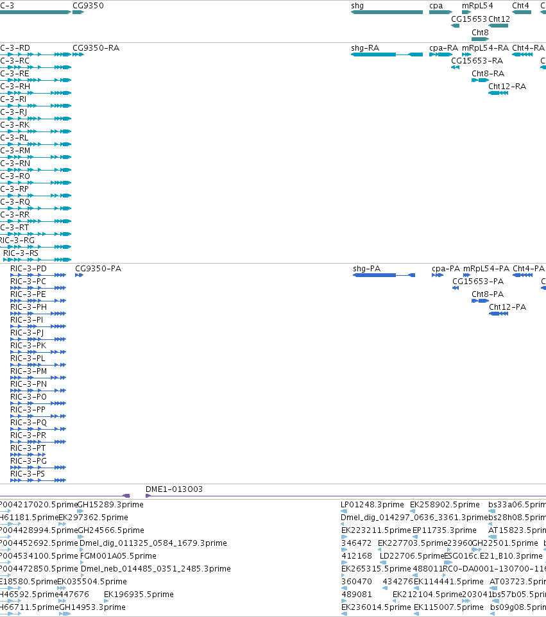Open the mRpL54-PA protein label
The height and width of the screenshot is (617, 546).
pyautogui.click(x=486, y=268)
